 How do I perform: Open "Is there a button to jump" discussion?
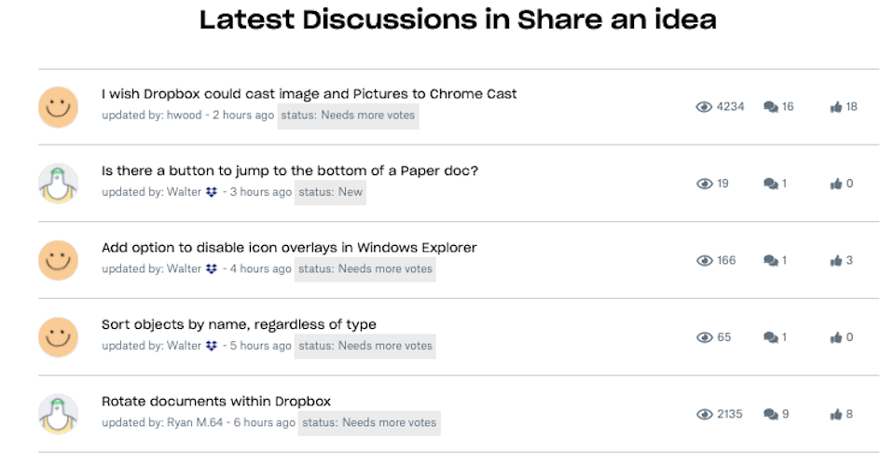click(289, 171)
